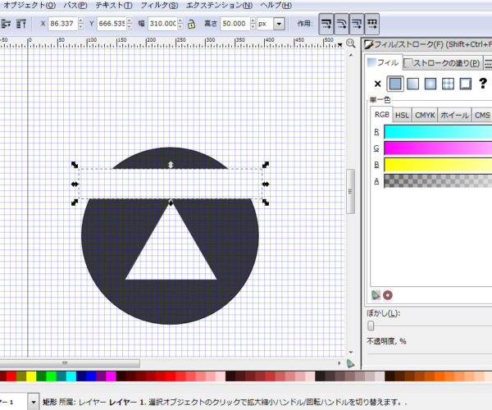492x410 pixels.
Task: Click the canvas scroll-down arrow
Action: point(351,352)
